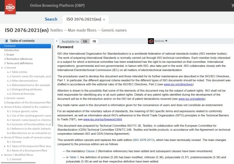
Task: Open the shopping cart icon
Action: [232, 5]
